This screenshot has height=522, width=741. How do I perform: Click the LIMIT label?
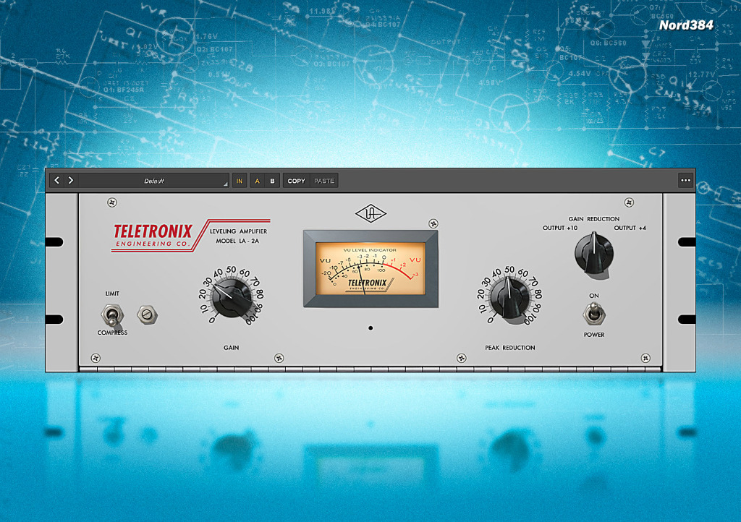coord(112,294)
